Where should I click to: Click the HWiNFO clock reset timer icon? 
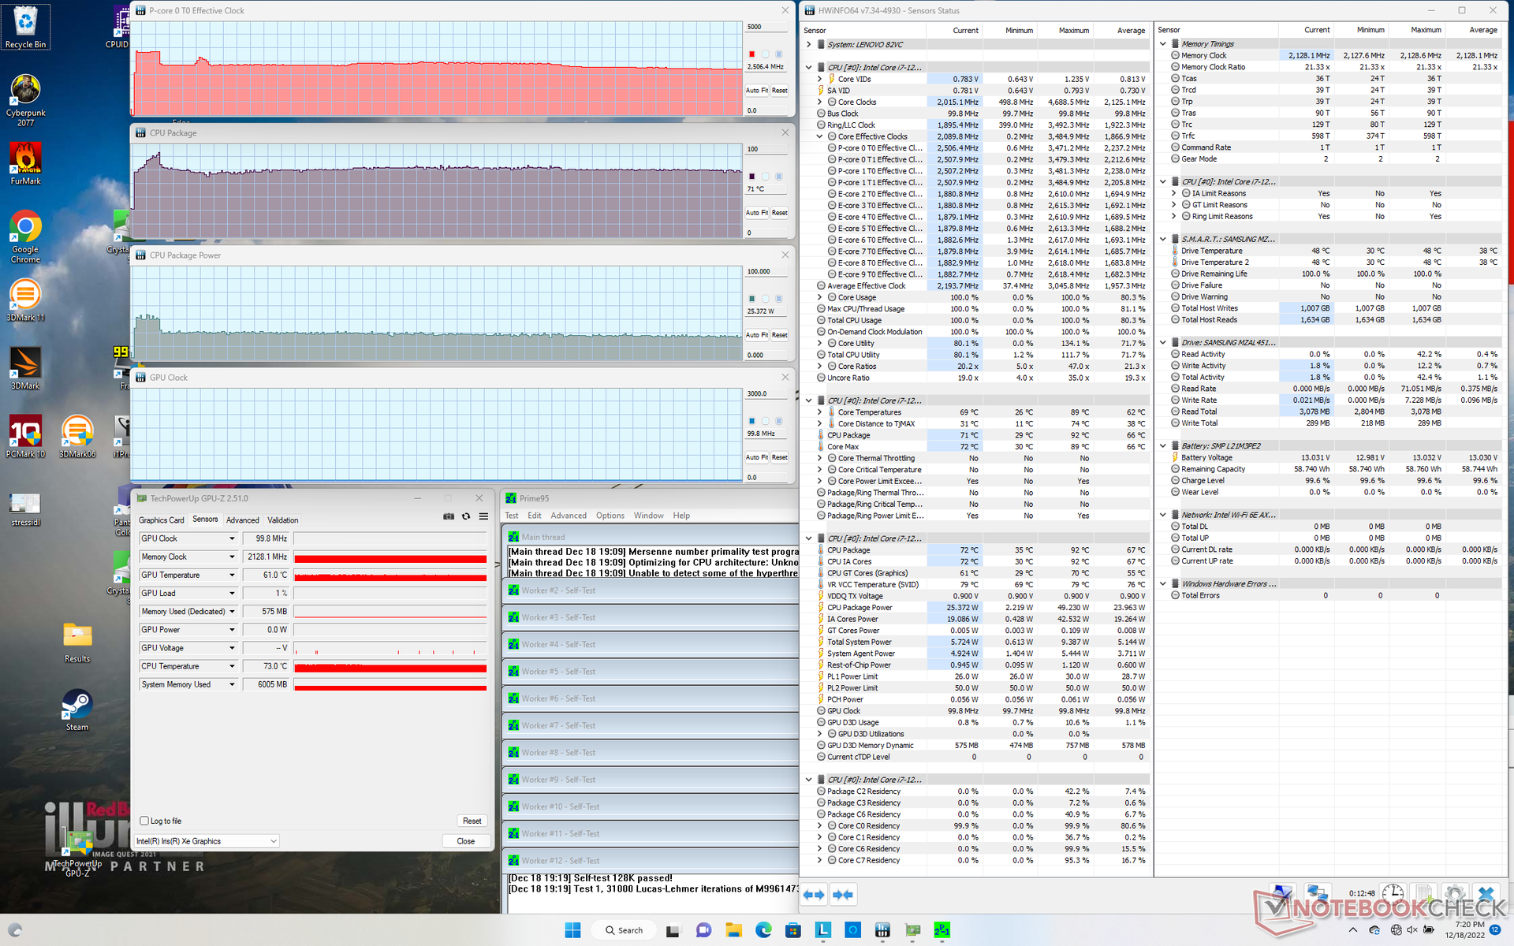[x=1393, y=894]
